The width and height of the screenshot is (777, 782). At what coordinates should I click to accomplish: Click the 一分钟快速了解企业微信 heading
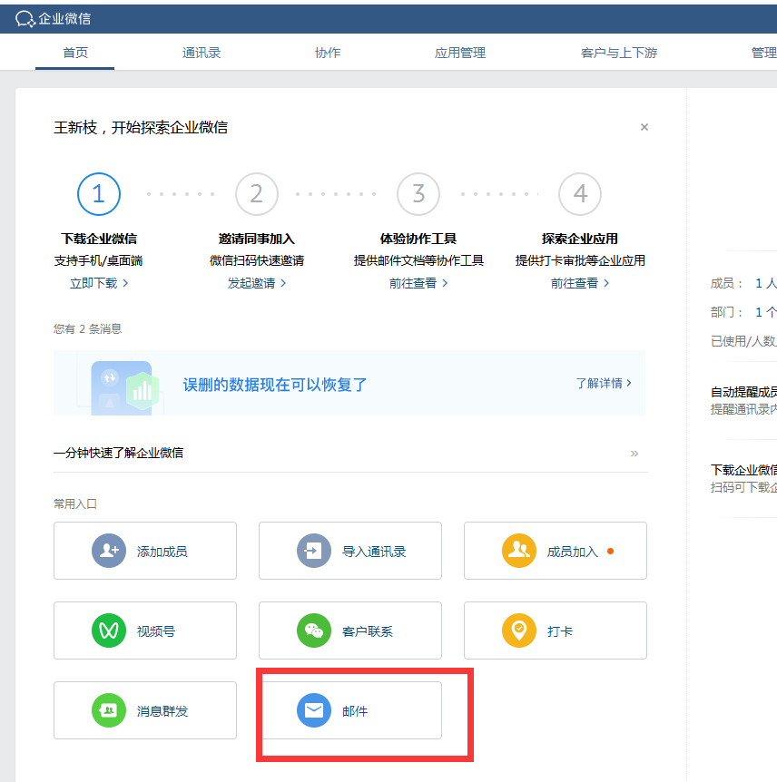coord(118,453)
